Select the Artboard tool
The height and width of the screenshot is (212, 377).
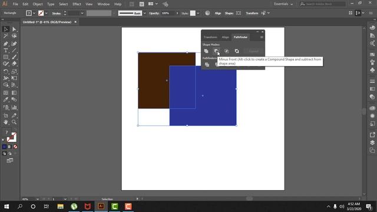coord(6,115)
